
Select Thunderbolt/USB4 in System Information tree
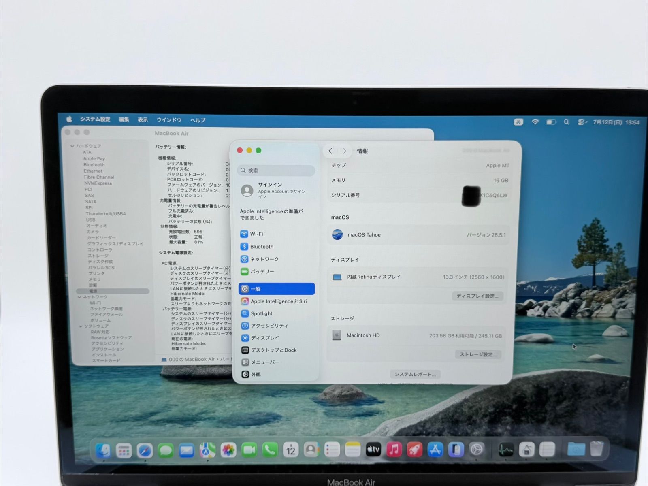point(106,213)
